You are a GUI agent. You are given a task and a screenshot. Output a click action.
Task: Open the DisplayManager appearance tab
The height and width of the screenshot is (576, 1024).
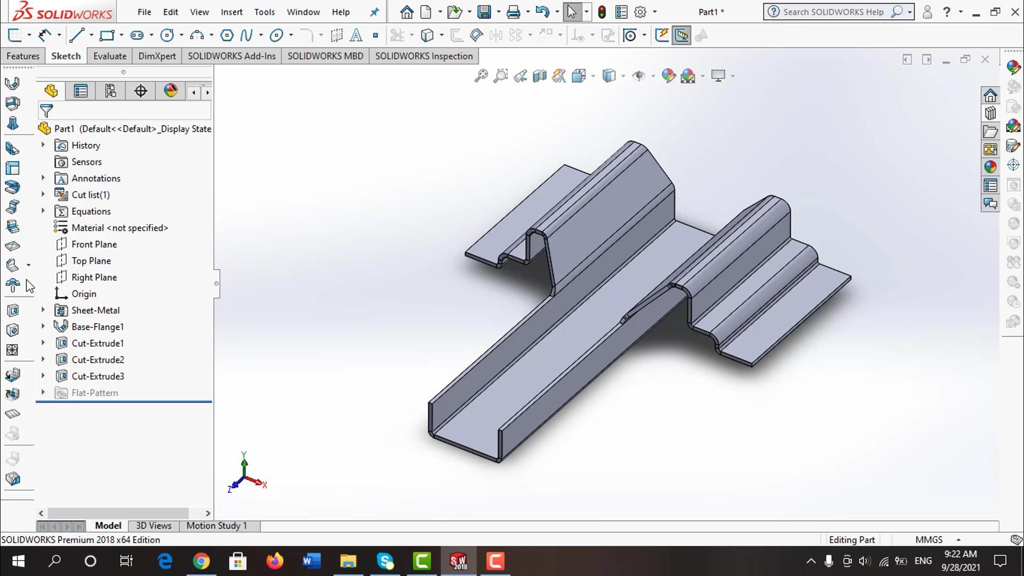point(171,91)
